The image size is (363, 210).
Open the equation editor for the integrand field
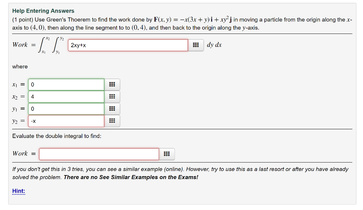tap(196, 45)
